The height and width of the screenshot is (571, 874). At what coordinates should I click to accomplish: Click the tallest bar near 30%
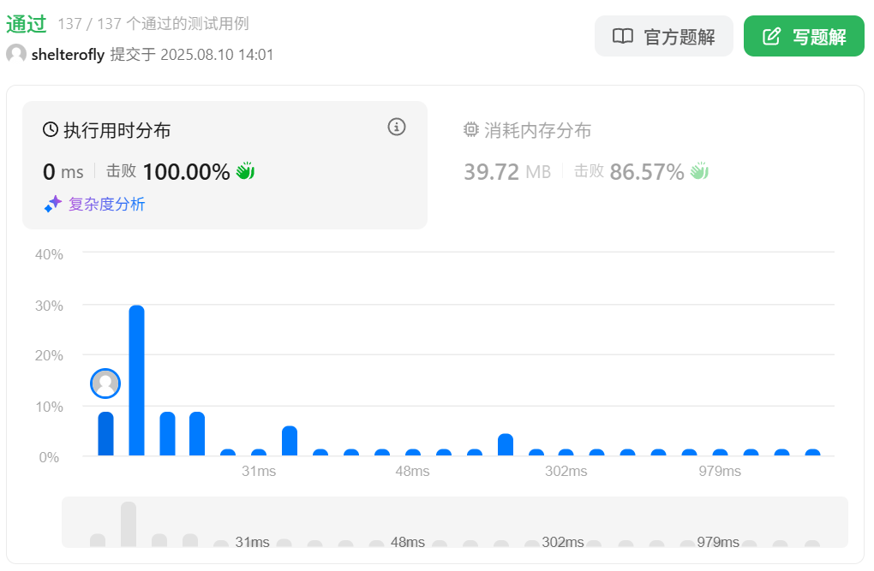[136, 380]
